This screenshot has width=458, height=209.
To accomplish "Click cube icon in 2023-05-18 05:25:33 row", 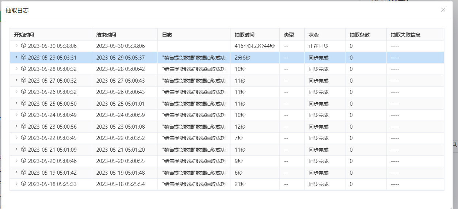I will pos(23,184).
